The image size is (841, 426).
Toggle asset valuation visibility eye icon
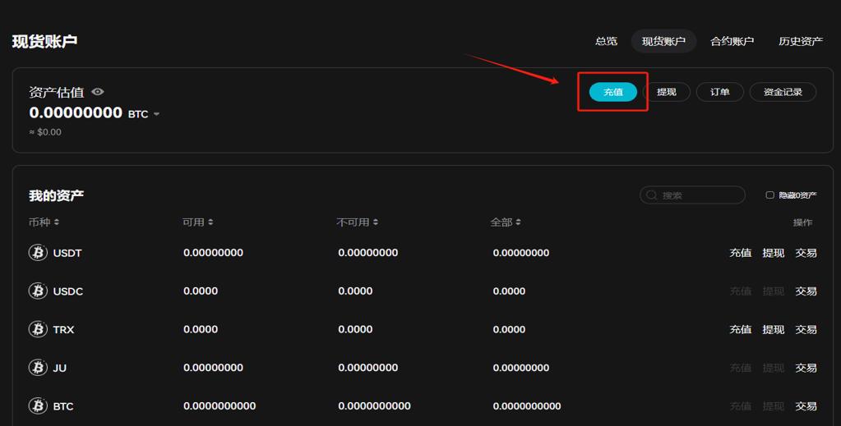pyautogui.click(x=98, y=92)
